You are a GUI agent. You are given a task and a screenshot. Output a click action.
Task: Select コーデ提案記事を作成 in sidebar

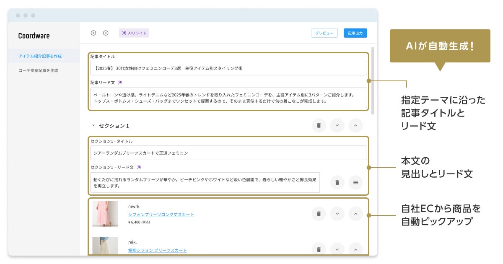pos(44,70)
